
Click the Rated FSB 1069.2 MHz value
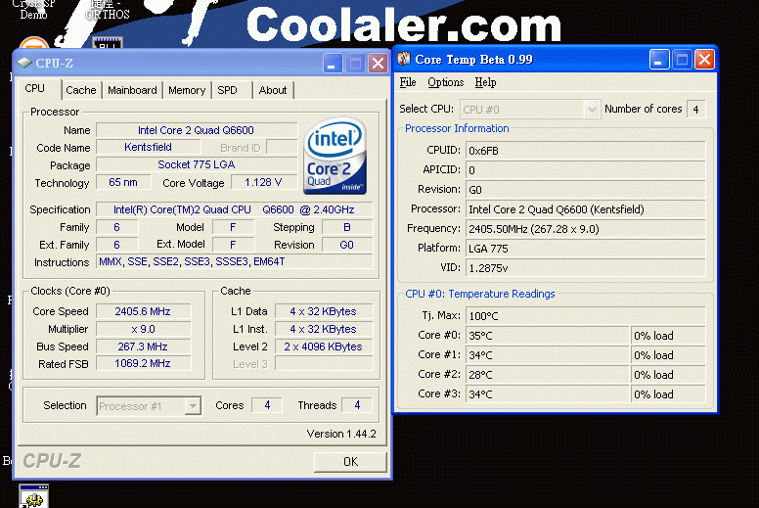tap(143, 364)
